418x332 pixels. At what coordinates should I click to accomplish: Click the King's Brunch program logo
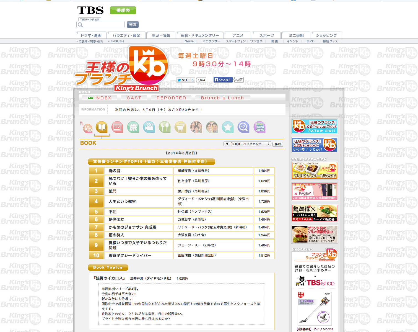point(122,69)
